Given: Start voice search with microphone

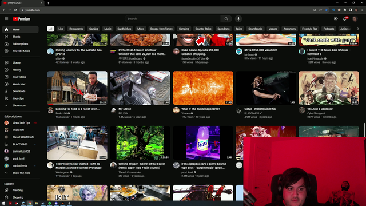Looking at the screenshot, I should point(238,19).
